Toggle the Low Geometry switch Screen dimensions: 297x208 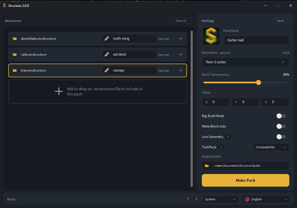281,137
